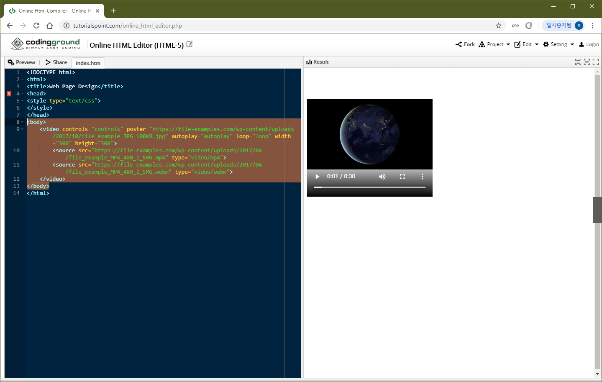Select the index.htm tab
This screenshot has height=382, width=602.
click(x=87, y=63)
